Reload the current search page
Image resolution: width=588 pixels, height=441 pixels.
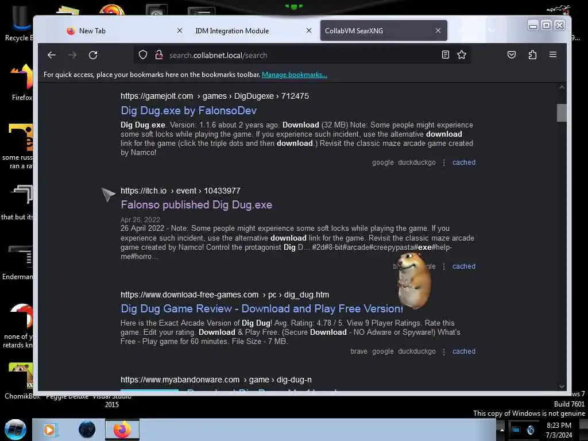pos(93,55)
